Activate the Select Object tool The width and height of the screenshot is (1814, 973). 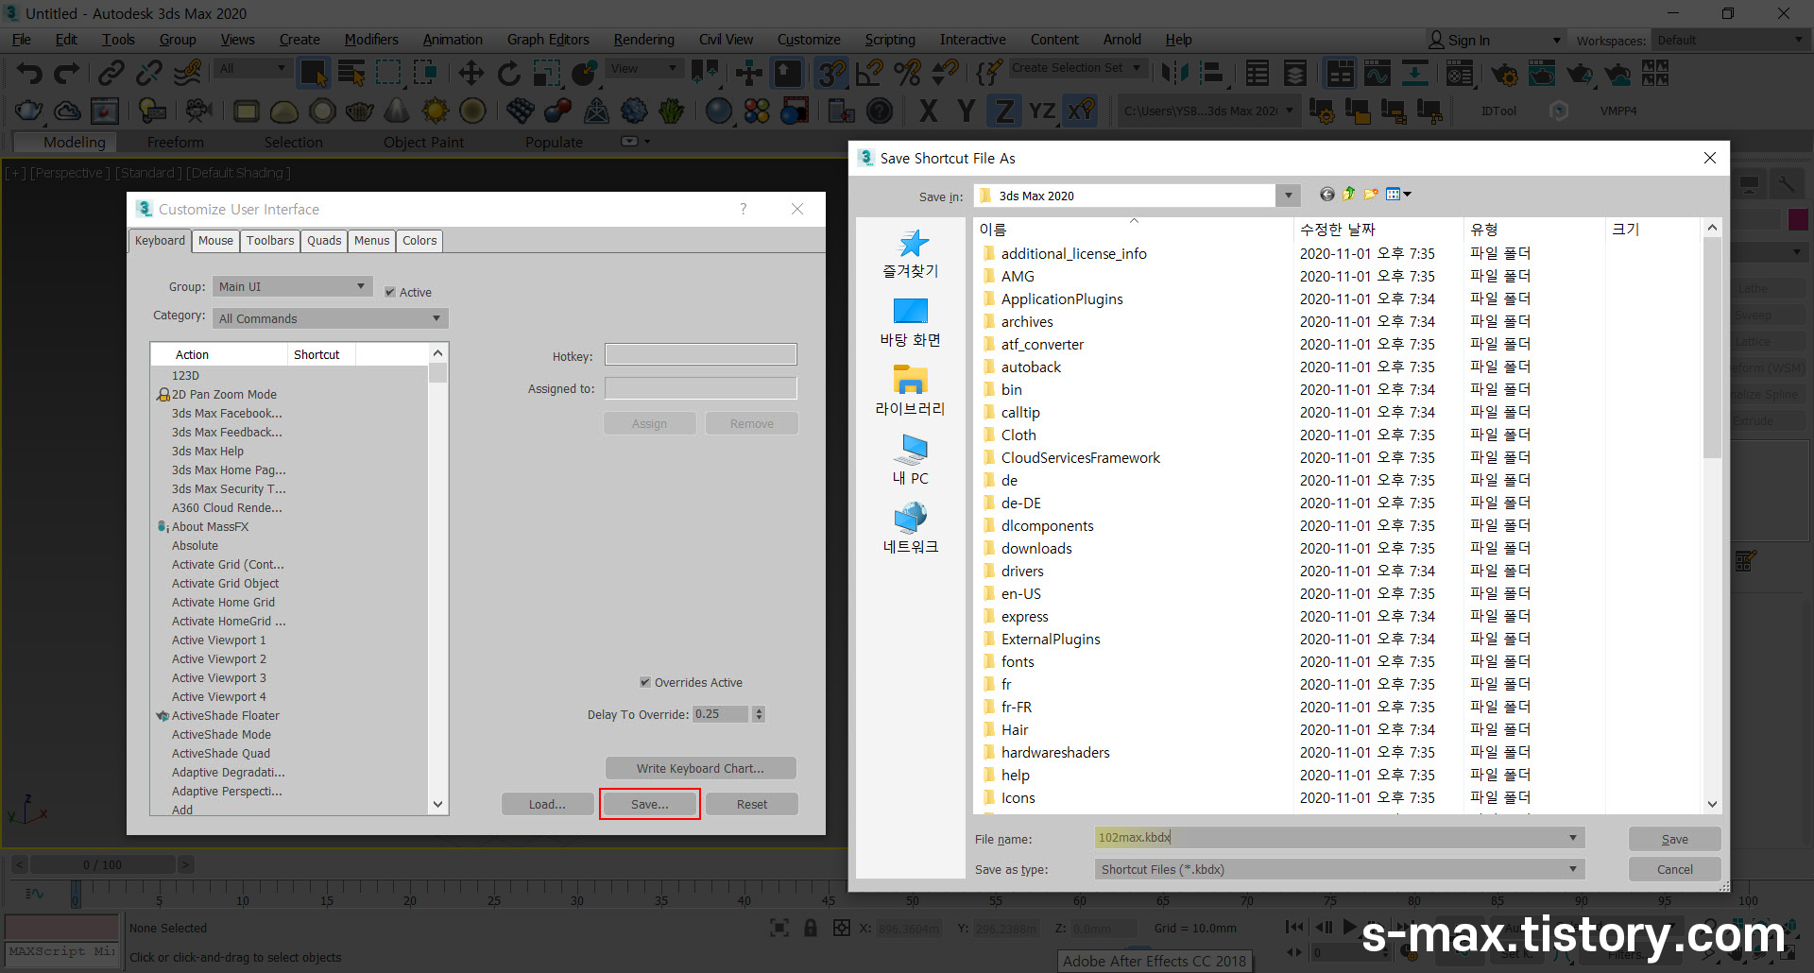[313, 73]
